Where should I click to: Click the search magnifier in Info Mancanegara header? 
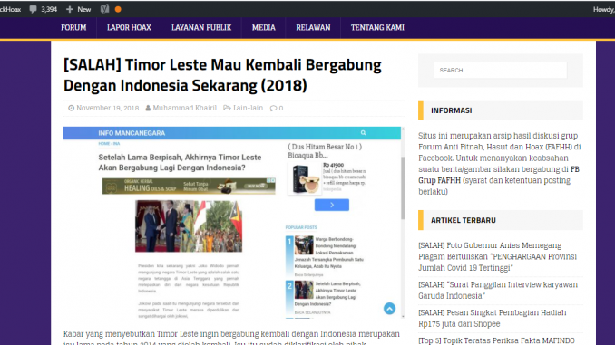pyautogui.click(x=363, y=133)
